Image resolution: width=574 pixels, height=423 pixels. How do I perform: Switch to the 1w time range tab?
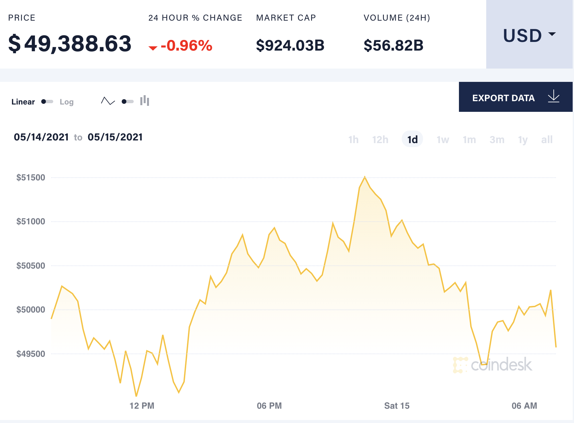click(443, 140)
